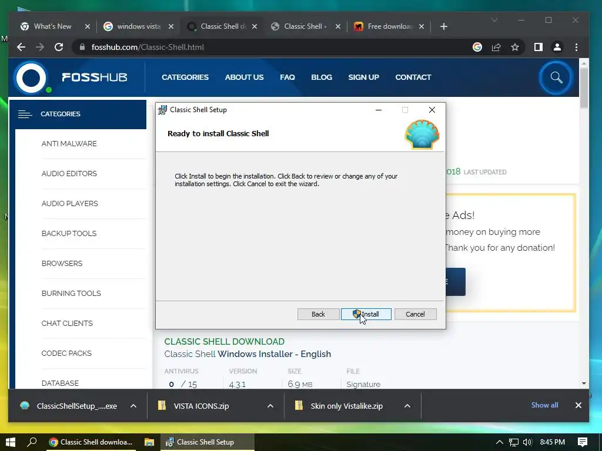Open BLOG in FossHub navigation
This screenshot has width=602, height=451.
tap(322, 77)
